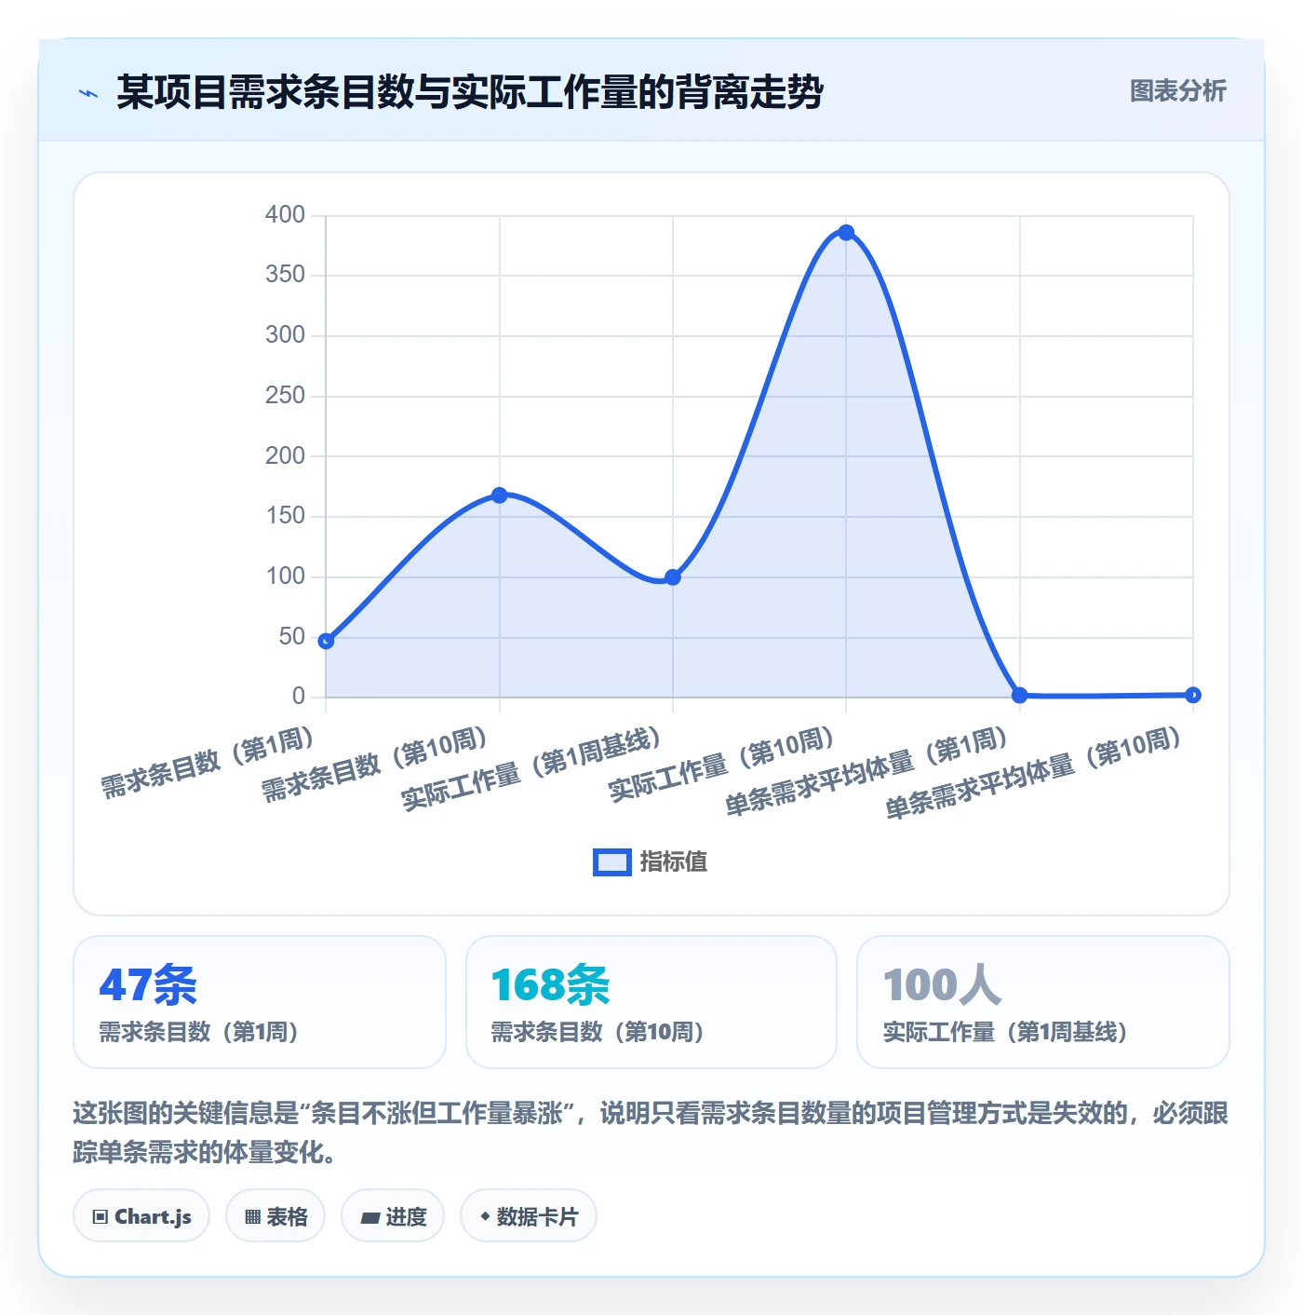Click the data point for 需求条目数（第1周）

click(x=326, y=641)
